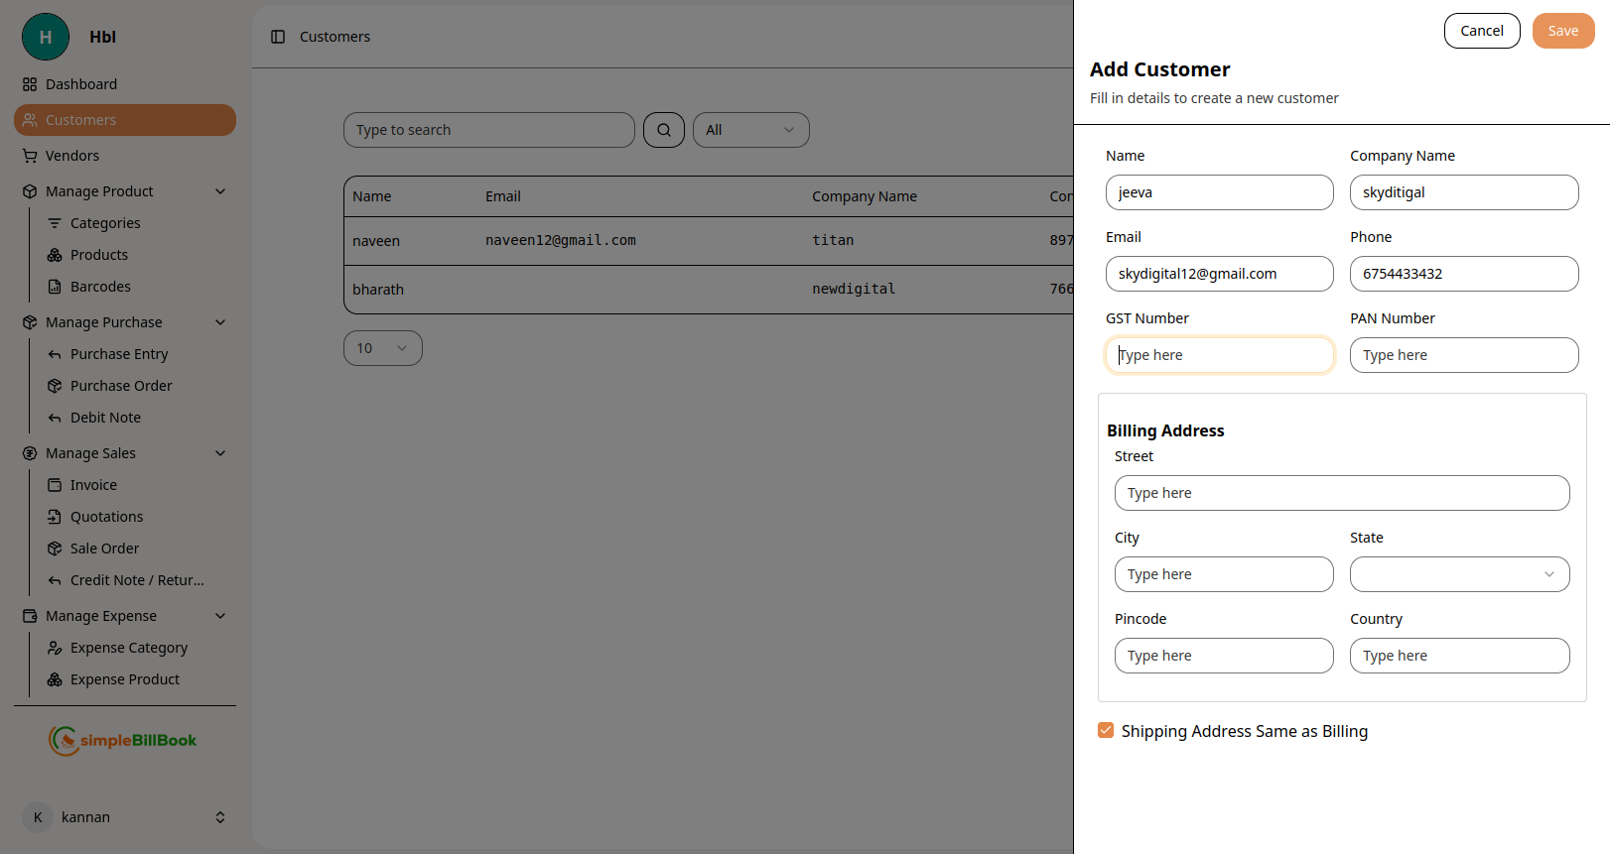This screenshot has width=1610, height=854.
Task: Click the Dashboard grid icon
Action: click(x=30, y=84)
